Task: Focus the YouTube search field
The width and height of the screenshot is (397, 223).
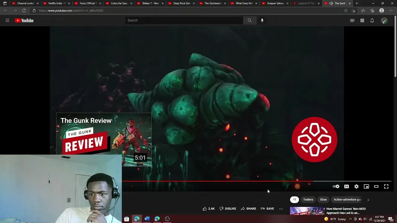Action: point(184,20)
